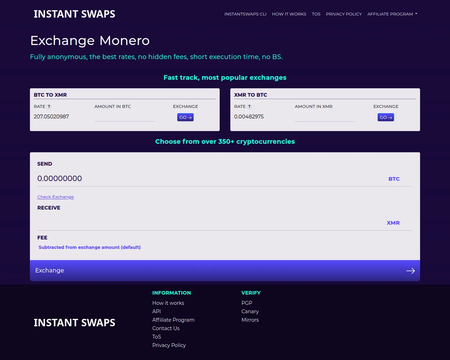Open TOS in top navigation
This screenshot has width=450, height=360.
[316, 14]
